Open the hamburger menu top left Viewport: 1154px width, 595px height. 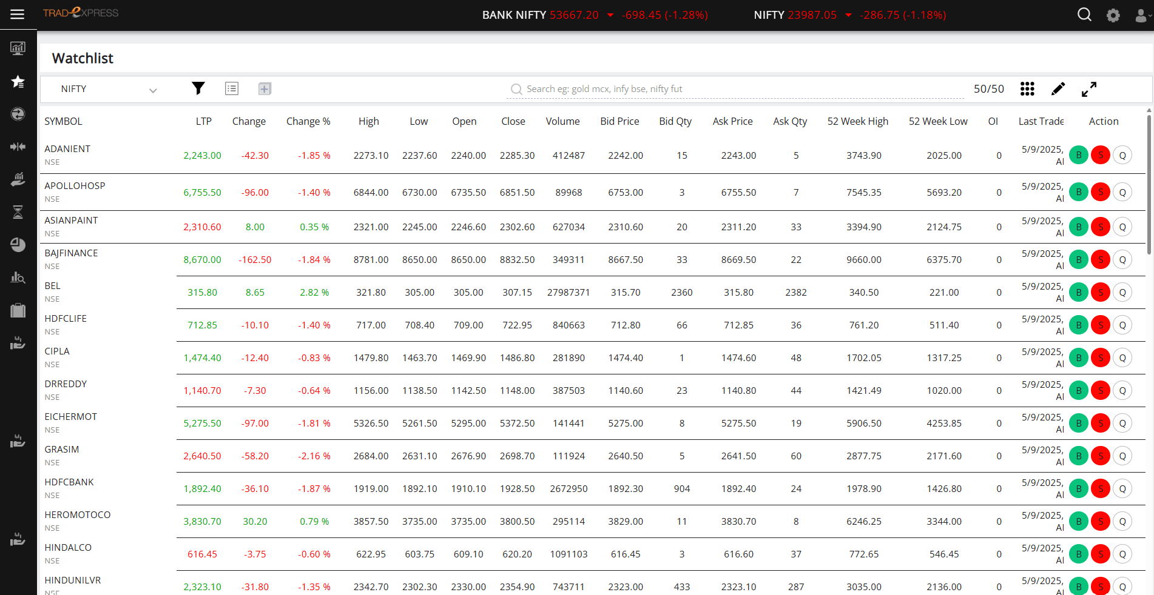[x=17, y=14]
